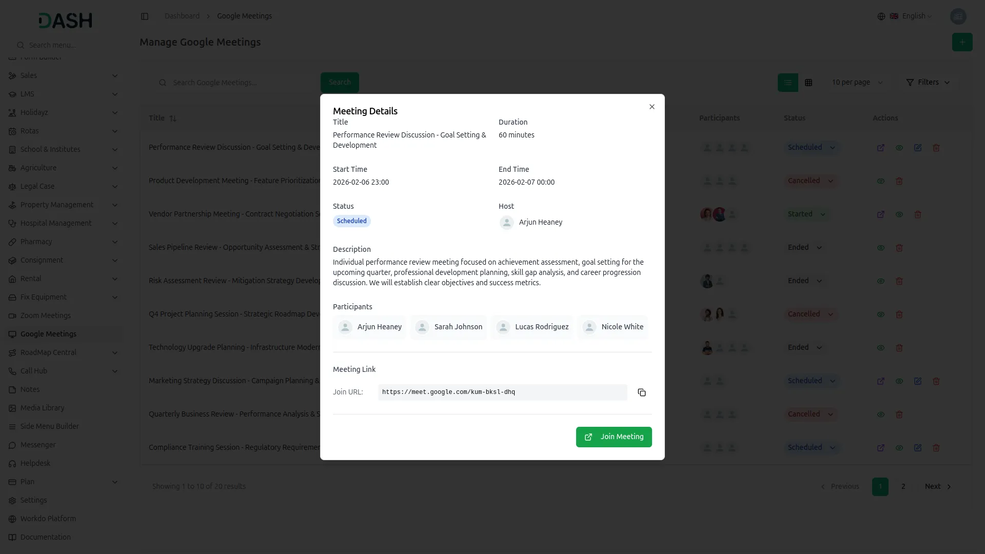
Task: Go to page 2 of results
Action: point(903,486)
